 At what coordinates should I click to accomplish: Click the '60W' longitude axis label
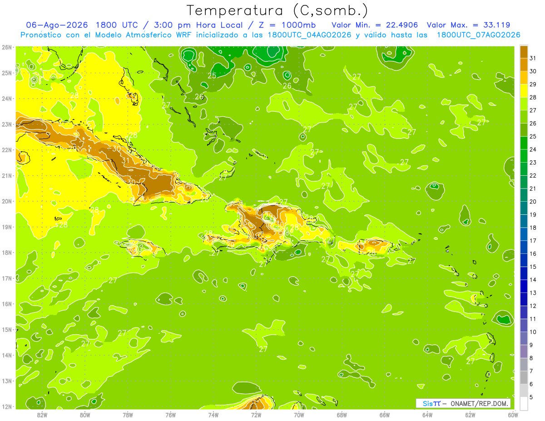(x=513, y=415)
